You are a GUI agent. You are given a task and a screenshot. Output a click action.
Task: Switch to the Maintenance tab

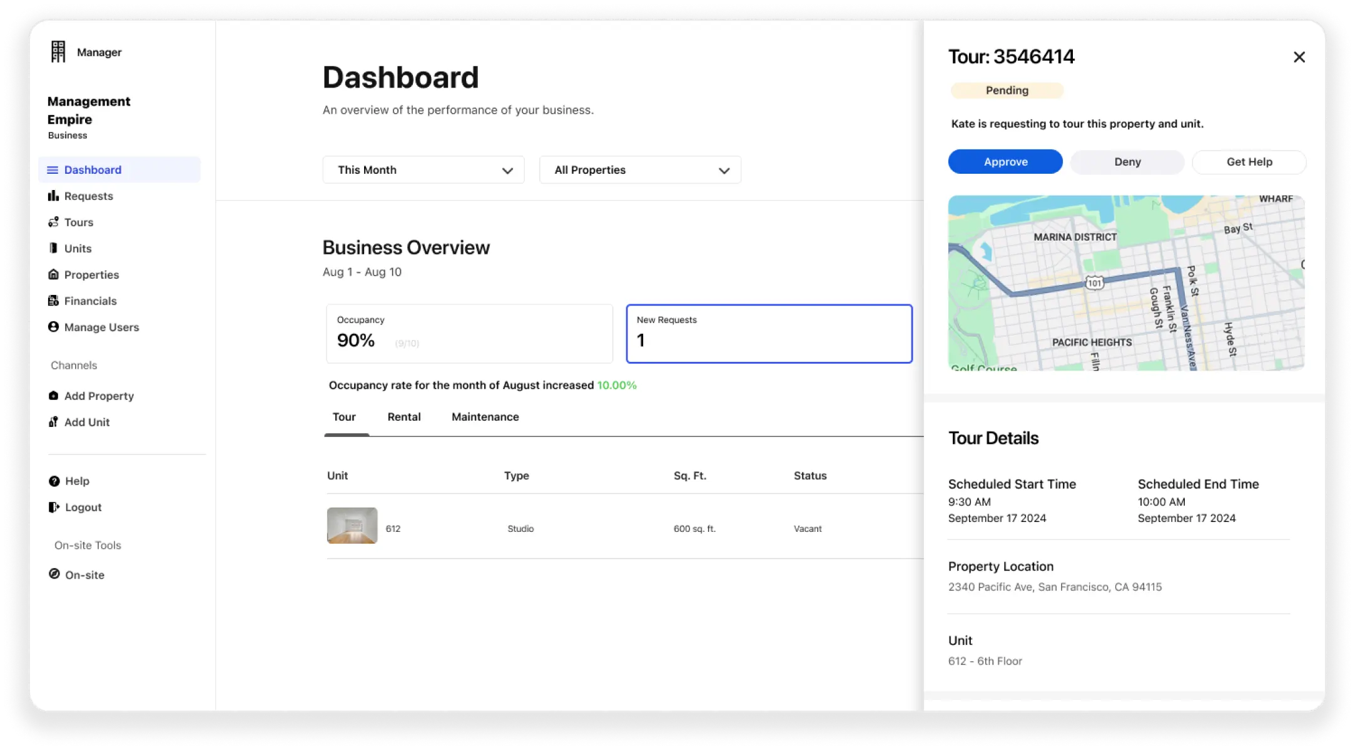(485, 417)
